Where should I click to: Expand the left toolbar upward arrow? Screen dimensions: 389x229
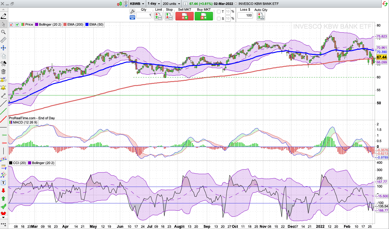(3, 10)
